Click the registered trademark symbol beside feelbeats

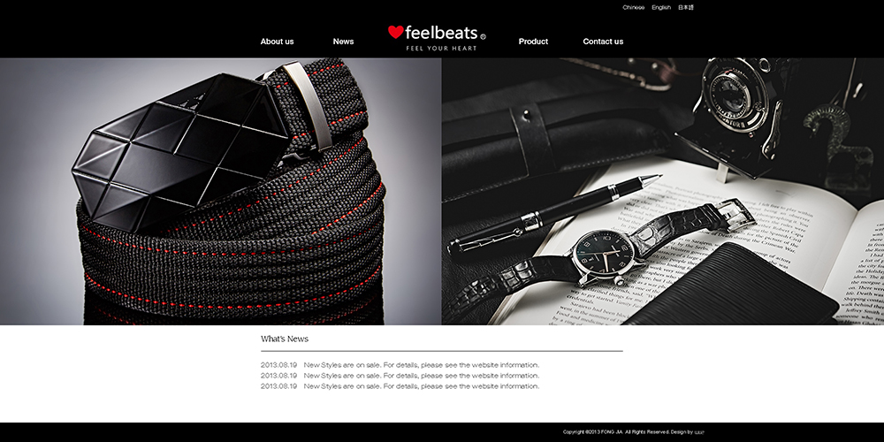coord(484,36)
